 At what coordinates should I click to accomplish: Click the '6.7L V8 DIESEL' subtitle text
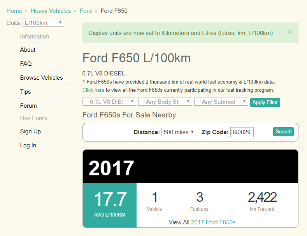(x=104, y=73)
